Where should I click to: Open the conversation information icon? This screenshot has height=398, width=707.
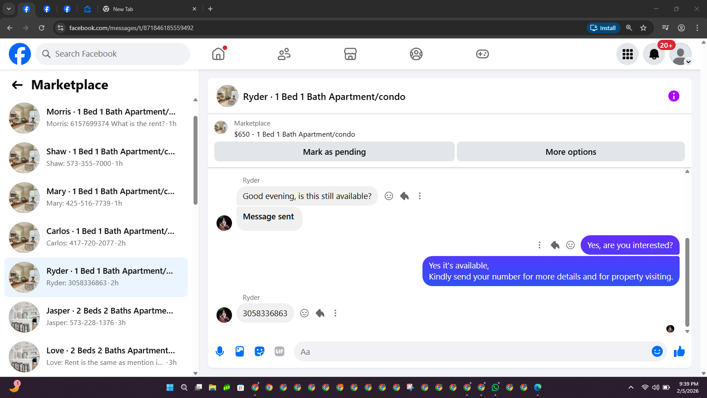(673, 96)
